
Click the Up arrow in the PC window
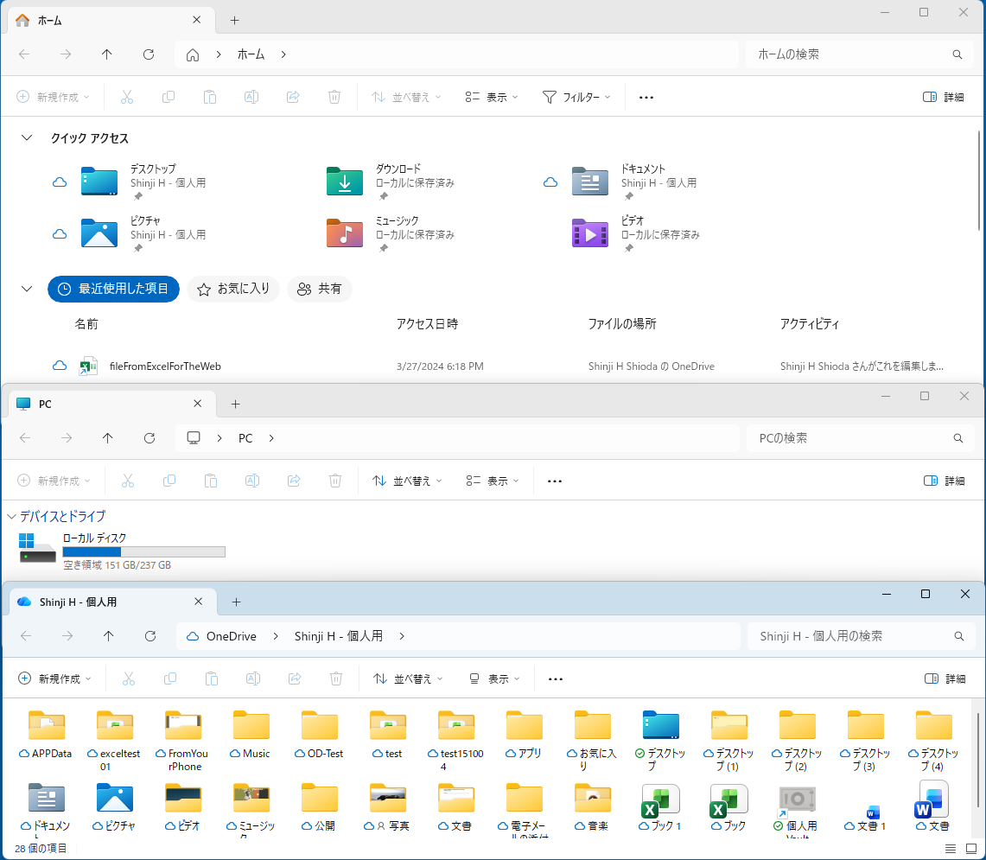point(107,438)
